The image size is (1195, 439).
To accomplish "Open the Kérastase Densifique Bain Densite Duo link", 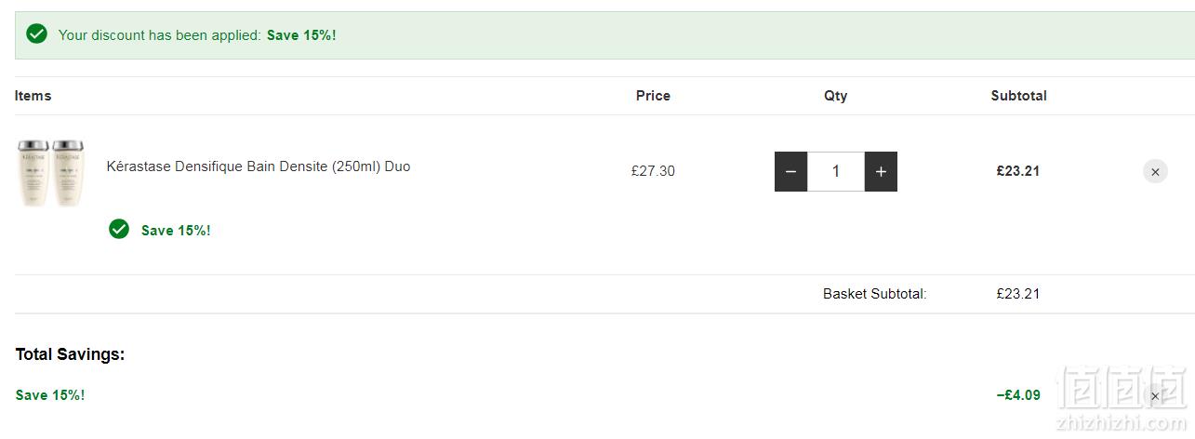I will [259, 166].
